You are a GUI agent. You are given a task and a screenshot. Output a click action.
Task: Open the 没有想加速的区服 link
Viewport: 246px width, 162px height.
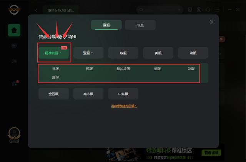(x=124, y=106)
